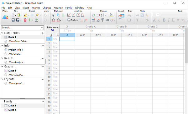Viewport: 188px width, 114px height.
Task: Click the paint bucket fill color icon
Action: click(x=111, y=15)
